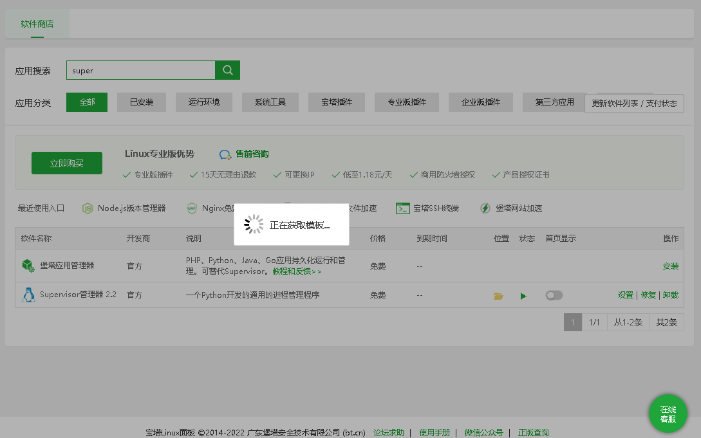This screenshot has width=701, height=438.
Task: Click 修复 for Supervisor管理器
Action: 648,295
